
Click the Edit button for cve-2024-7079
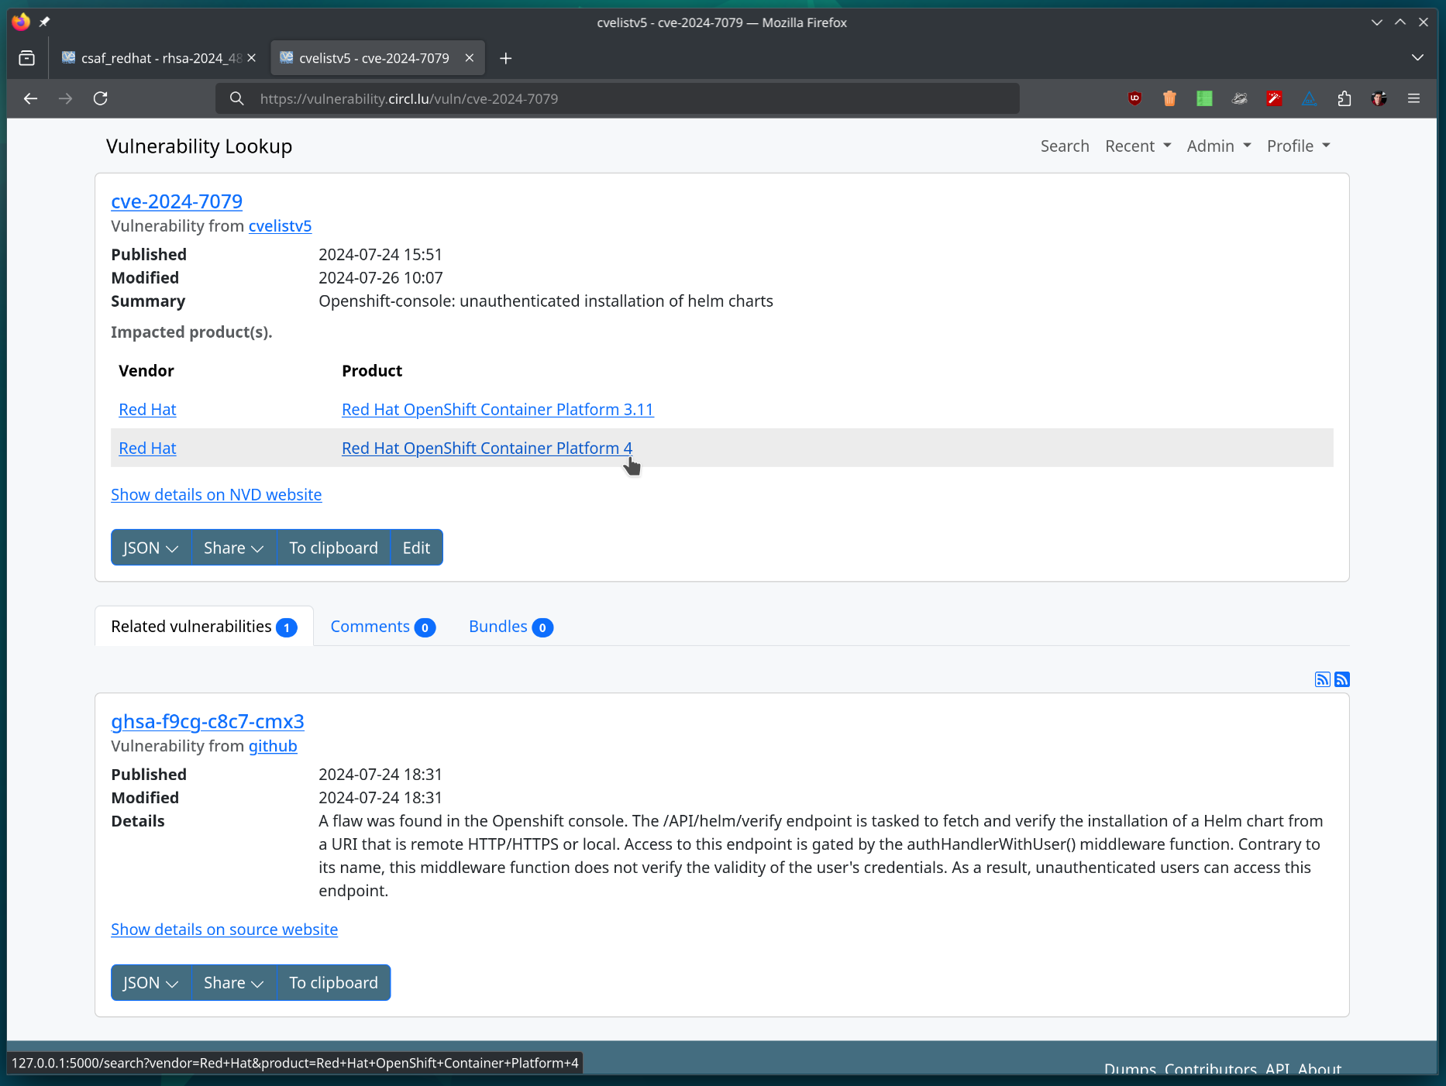click(x=416, y=548)
